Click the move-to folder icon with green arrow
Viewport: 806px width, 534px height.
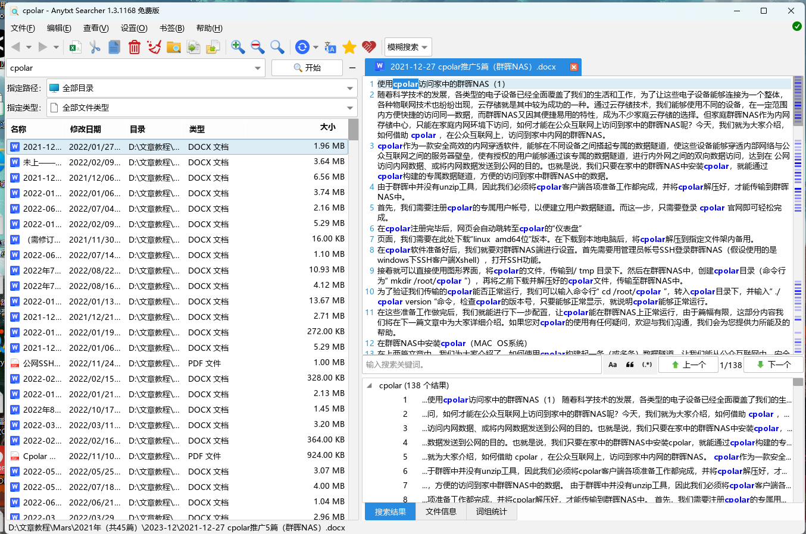[x=213, y=47]
